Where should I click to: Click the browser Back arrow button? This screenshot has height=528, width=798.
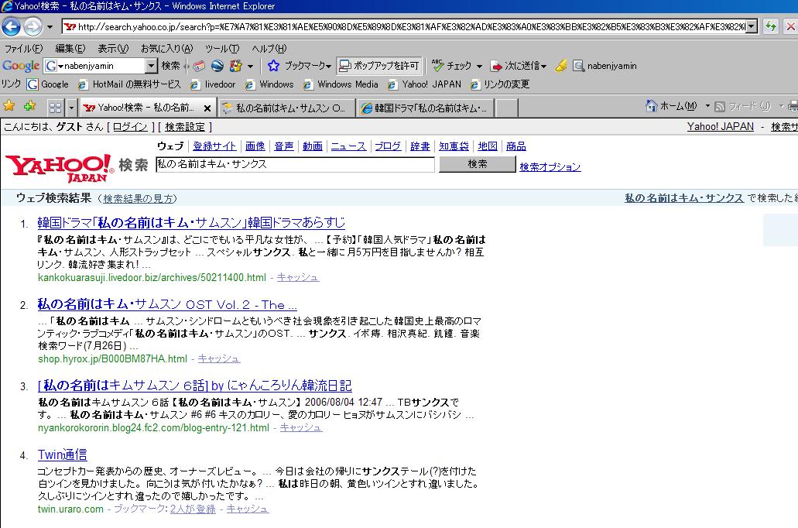11,26
